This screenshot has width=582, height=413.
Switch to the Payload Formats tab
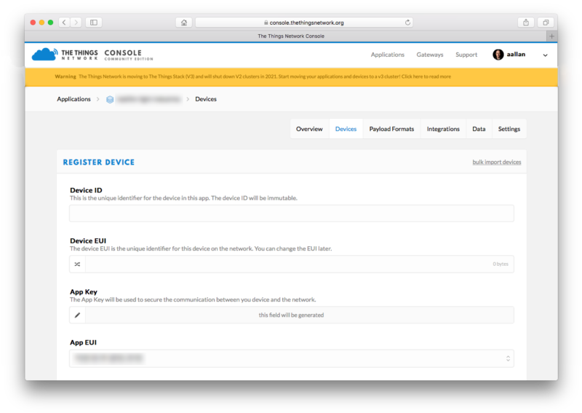[x=391, y=129]
